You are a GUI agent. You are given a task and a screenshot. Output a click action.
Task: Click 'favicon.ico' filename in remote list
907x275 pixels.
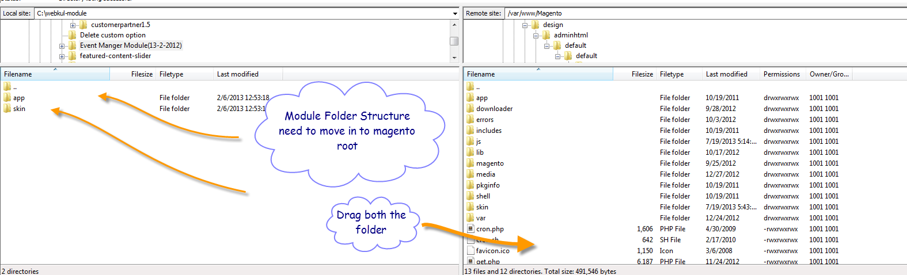(x=493, y=251)
